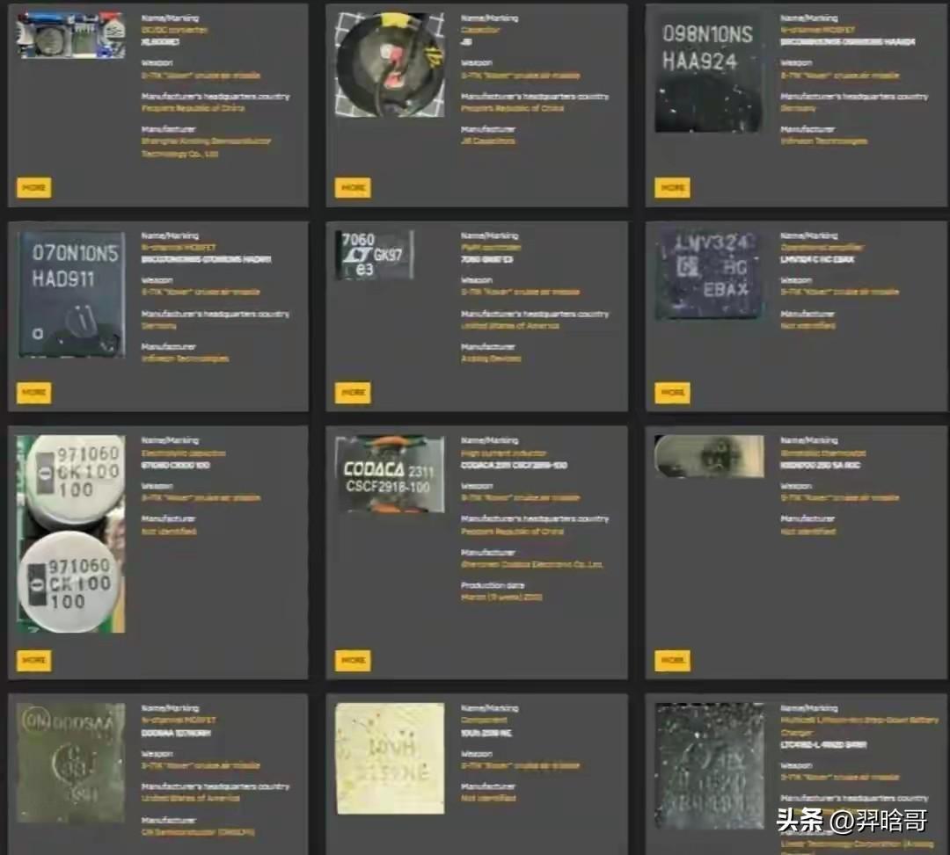Click MORE on the CODACA inductor card

coord(353,660)
